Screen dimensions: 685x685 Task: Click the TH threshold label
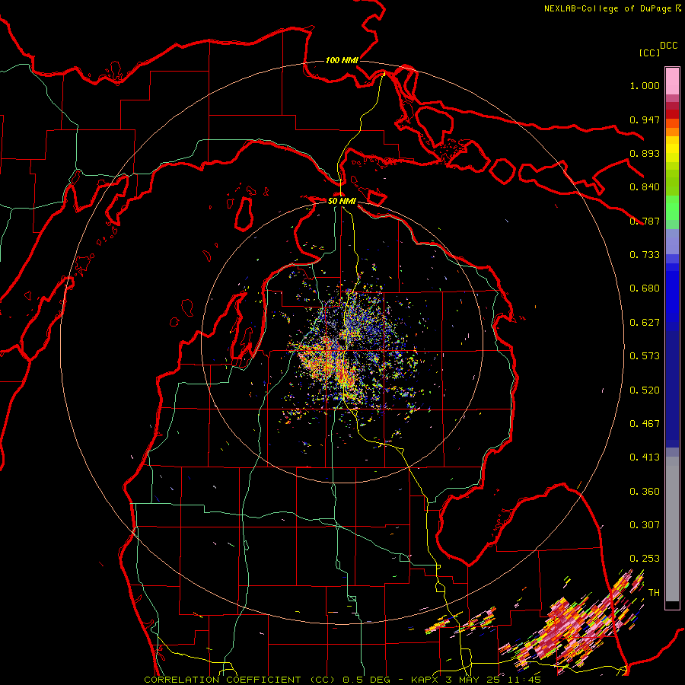pyautogui.click(x=654, y=593)
